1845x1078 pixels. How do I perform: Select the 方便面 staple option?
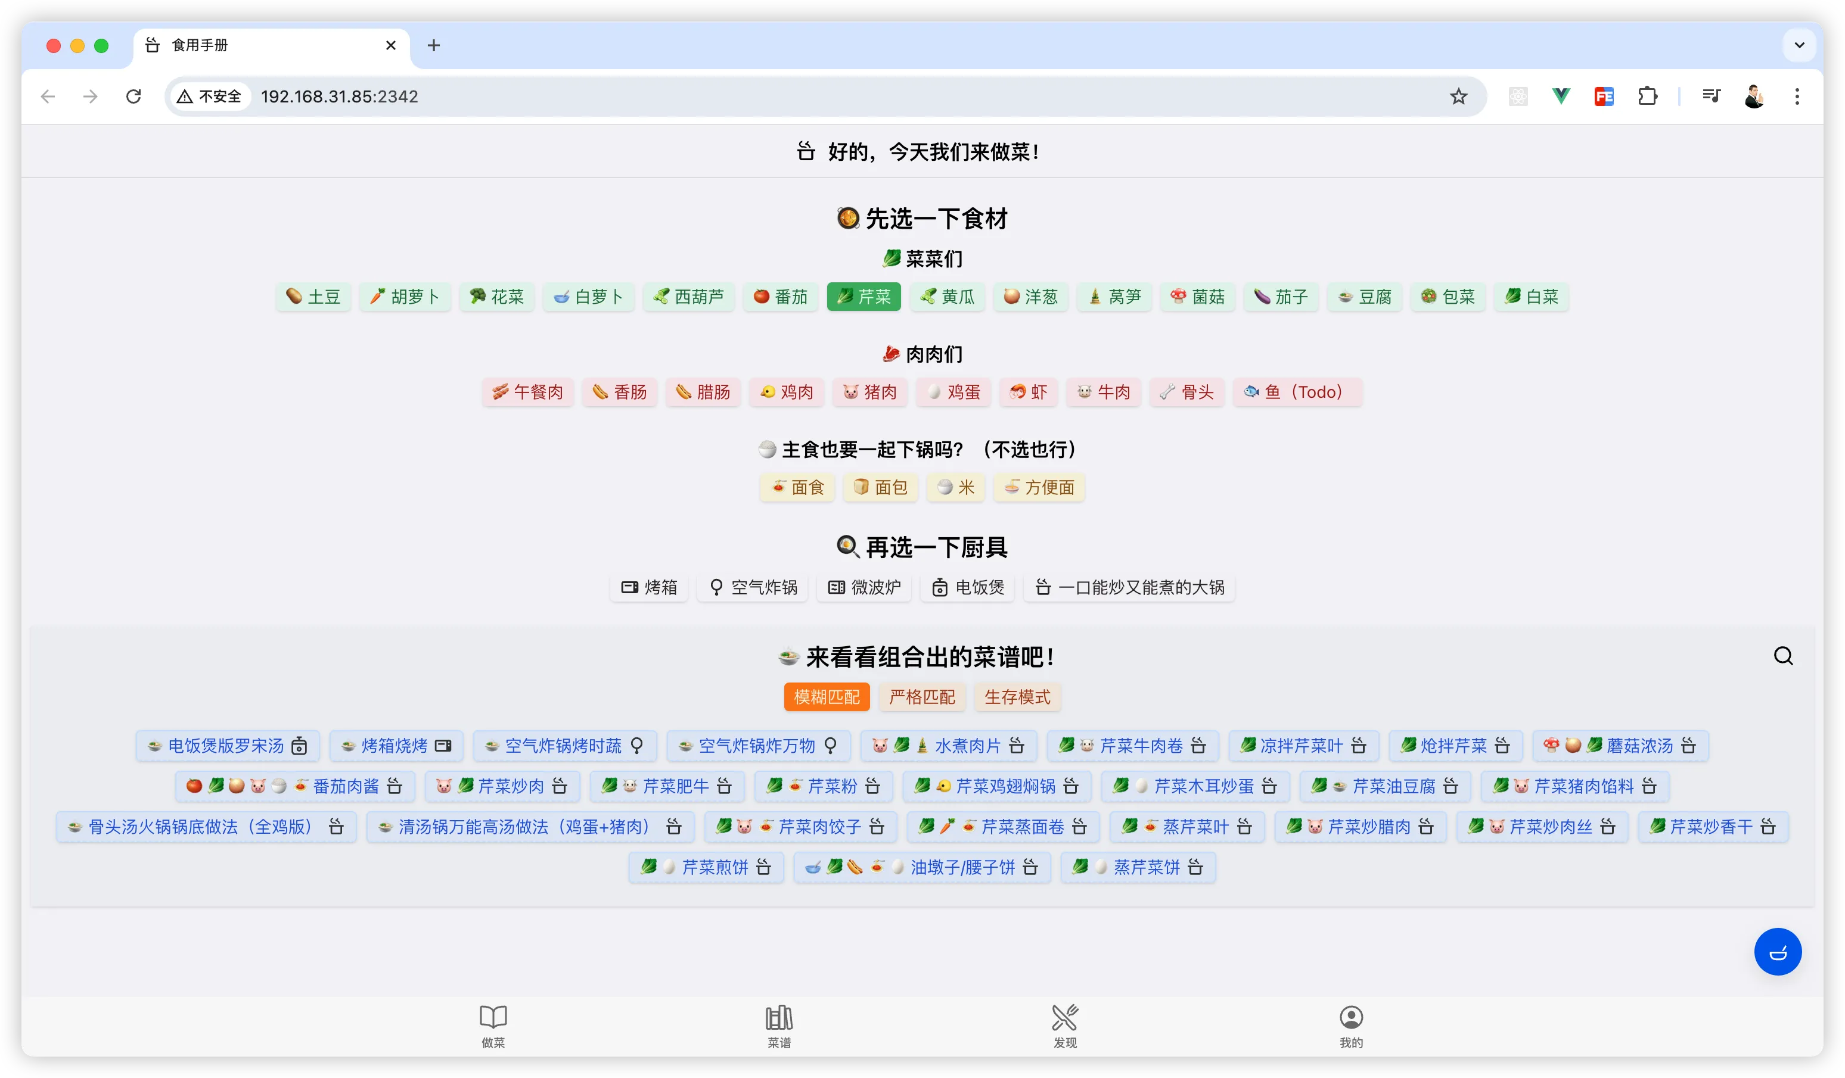click(x=1039, y=487)
